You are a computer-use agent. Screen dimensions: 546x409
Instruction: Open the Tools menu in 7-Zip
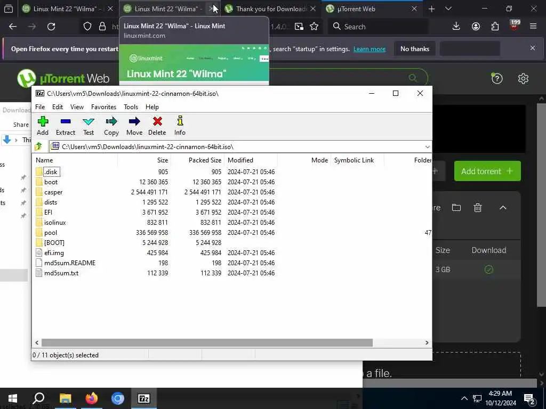pos(131,107)
